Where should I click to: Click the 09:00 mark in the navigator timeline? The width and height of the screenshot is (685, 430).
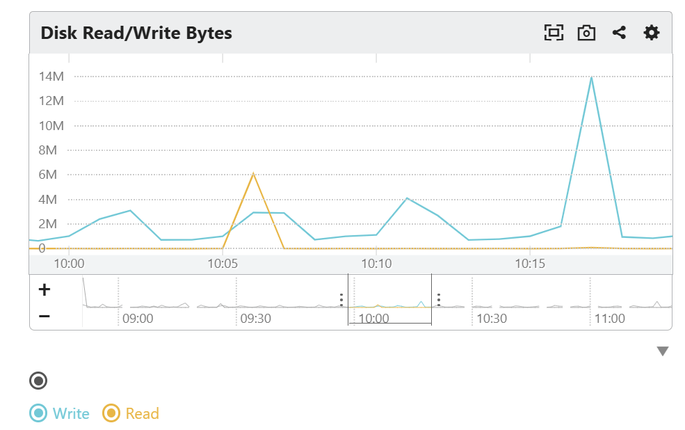tap(137, 318)
